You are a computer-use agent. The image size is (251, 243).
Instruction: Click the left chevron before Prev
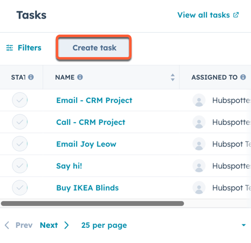(7, 225)
